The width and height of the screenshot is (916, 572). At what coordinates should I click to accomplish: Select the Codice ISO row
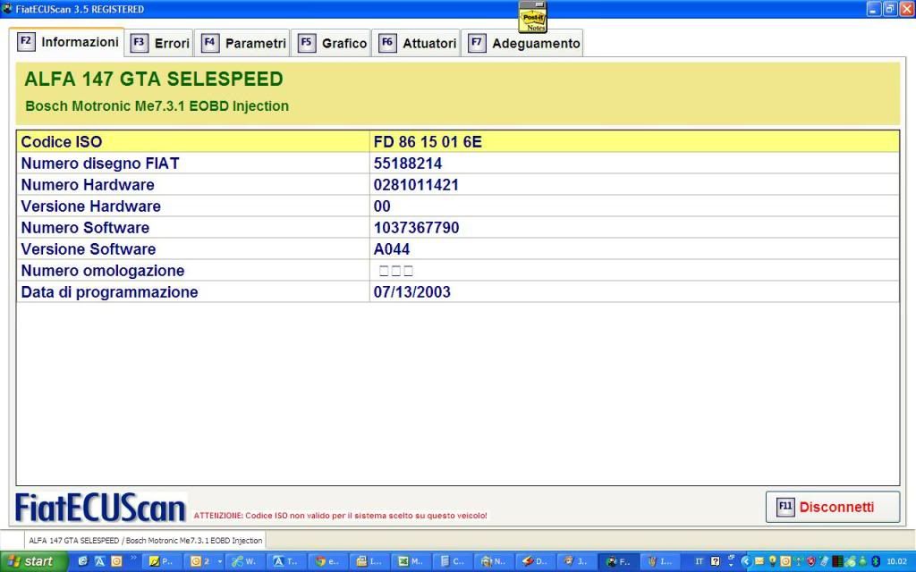coord(457,142)
